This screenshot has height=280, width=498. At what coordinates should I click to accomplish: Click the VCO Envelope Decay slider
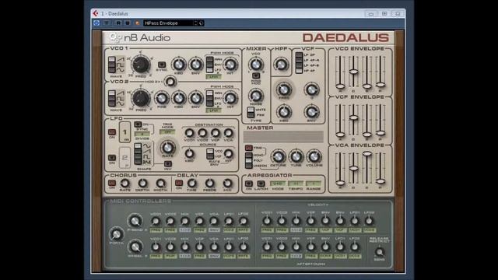coord(353,72)
